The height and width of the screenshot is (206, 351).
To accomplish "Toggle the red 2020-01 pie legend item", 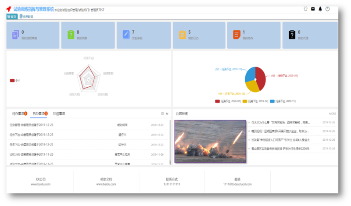I will pos(227,101).
